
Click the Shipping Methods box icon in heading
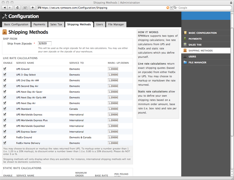pyautogui.click(x=5, y=32)
